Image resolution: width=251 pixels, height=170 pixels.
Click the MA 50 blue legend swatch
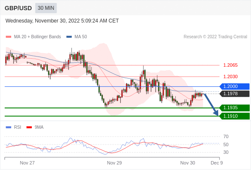[x=69, y=37]
